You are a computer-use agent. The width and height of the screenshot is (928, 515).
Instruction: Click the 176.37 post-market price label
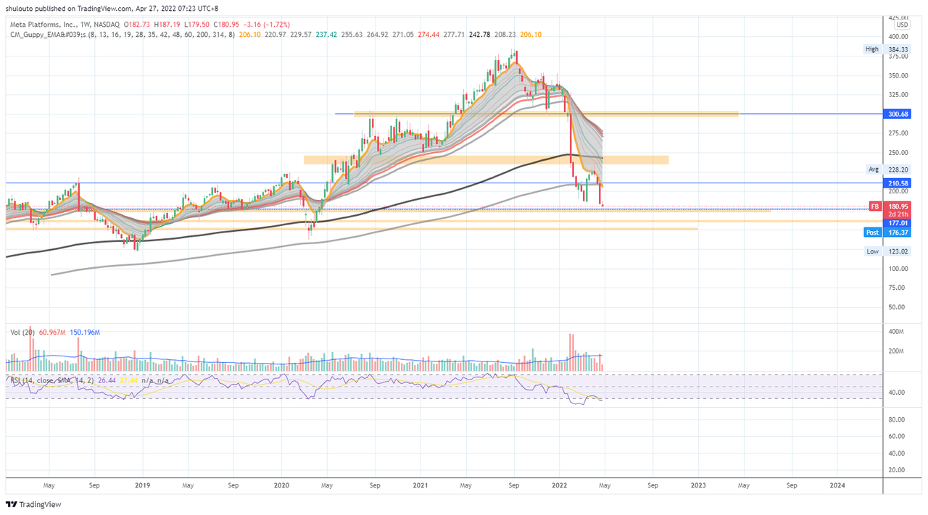point(898,233)
